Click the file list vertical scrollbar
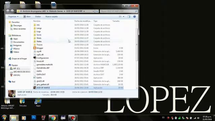This screenshot has height=121, width=215. coord(137,45)
